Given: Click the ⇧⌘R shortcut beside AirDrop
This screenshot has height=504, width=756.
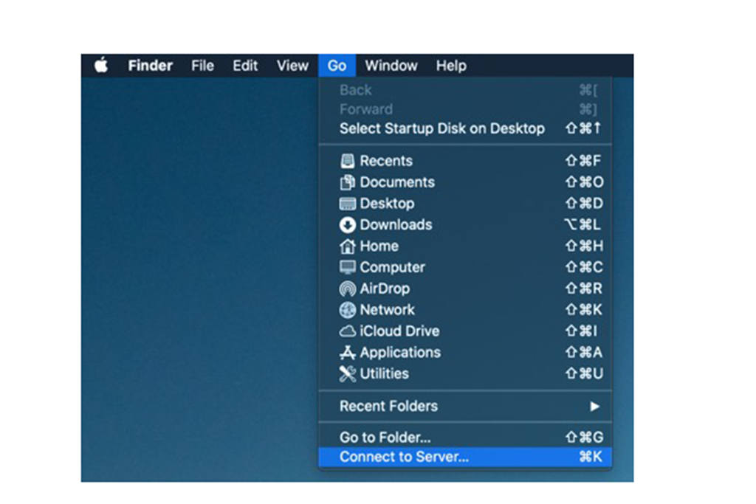Looking at the screenshot, I should tap(584, 289).
